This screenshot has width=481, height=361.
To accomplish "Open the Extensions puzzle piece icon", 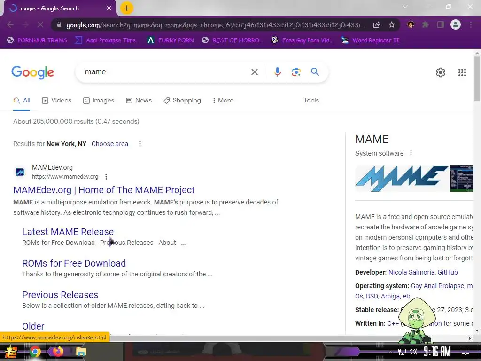I will [426, 24].
